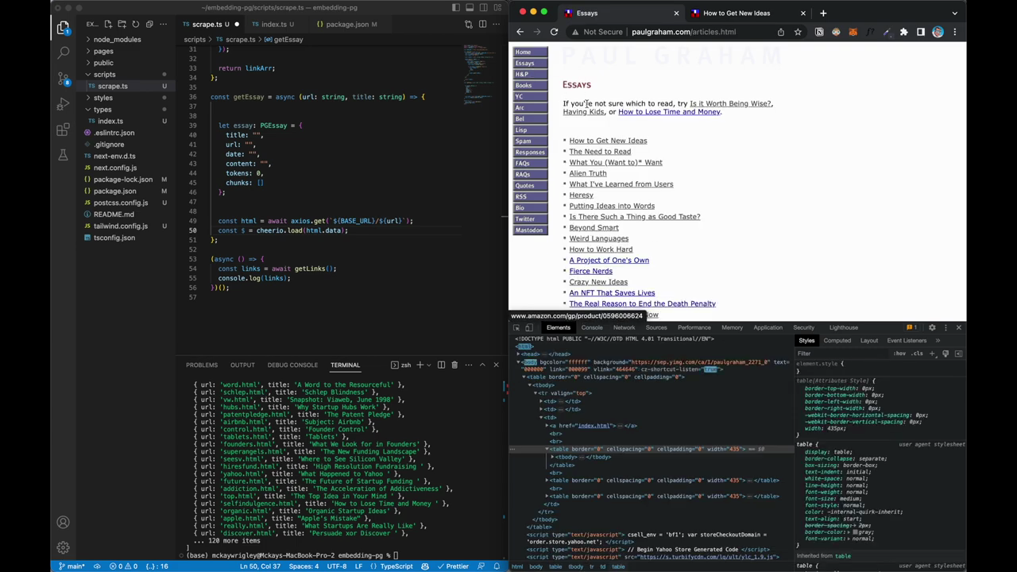Click Prettier in VS Code status bar

pyautogui.click(x=452, y=566)
